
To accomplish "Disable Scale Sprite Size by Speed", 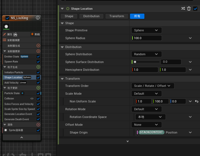I will point(38,109).
